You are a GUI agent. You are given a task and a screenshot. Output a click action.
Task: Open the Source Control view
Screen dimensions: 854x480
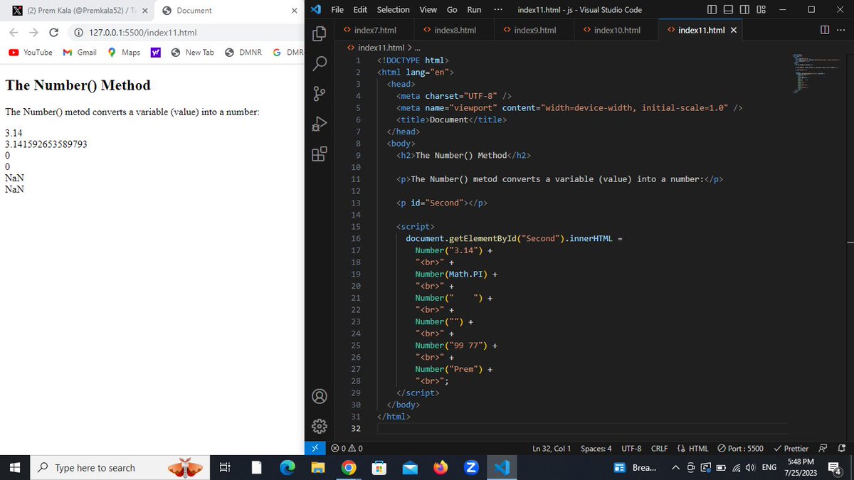[320, 93]
